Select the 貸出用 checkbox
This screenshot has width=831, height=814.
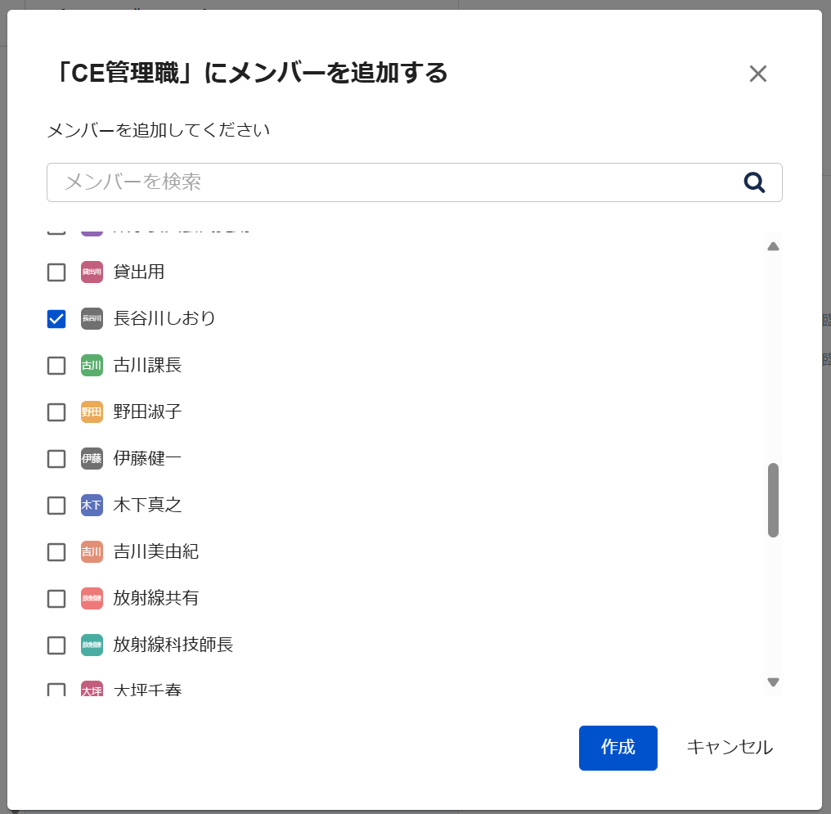[x=56, y=272]
